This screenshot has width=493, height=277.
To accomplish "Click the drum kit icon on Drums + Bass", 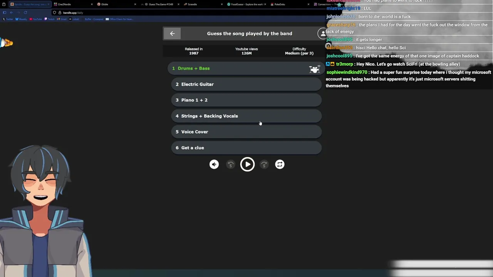I will pyautogui.click(x=314, y=69).
